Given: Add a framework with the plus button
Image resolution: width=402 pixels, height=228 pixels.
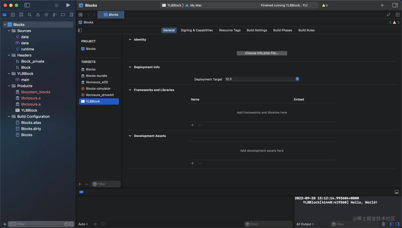Looking at the screenshot, I should pyautogui.click(x=192, y=125).
